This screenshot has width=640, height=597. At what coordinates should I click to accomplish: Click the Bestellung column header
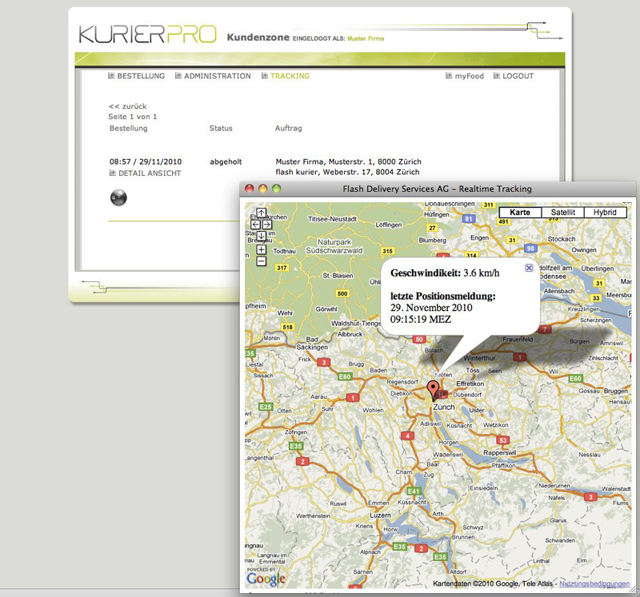pyautogui.click(x=129, y=128)
